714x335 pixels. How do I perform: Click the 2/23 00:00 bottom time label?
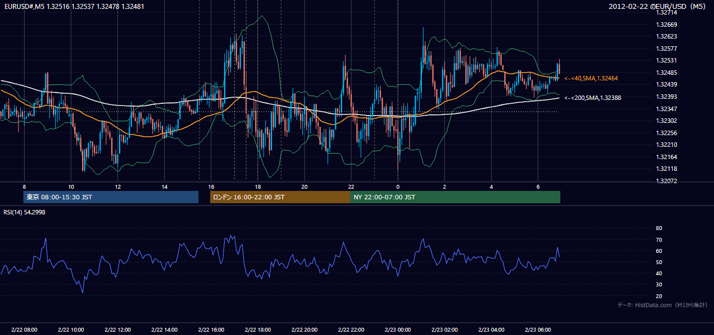398,329
